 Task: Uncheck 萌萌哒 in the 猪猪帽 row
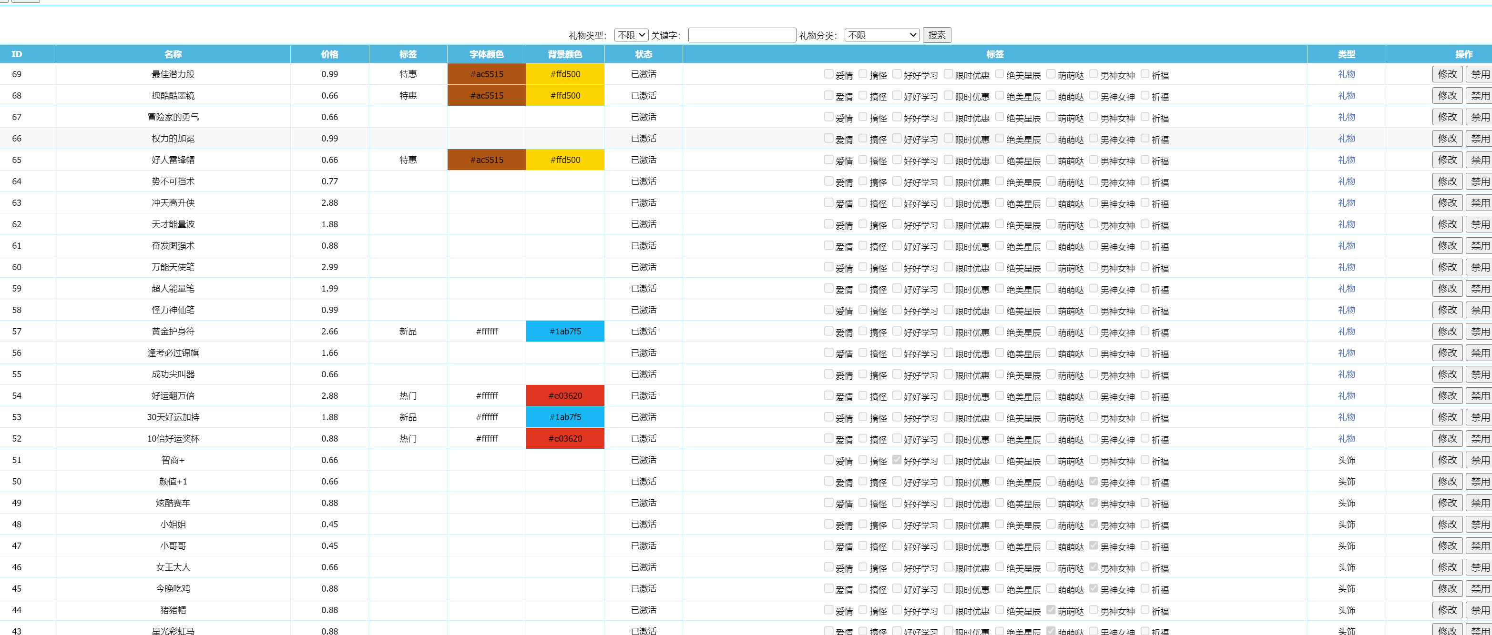pyautogui.click(x=1051, y=610)
